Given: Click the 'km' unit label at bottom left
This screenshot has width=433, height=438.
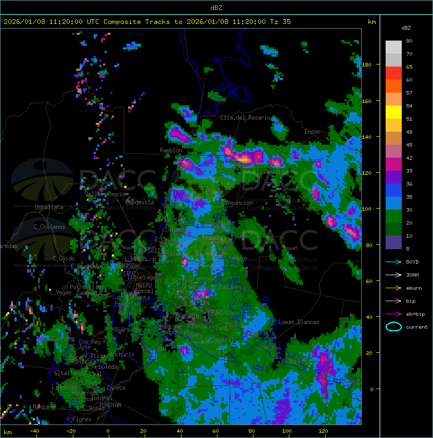Looking at the screenshot, I should 8,432.
